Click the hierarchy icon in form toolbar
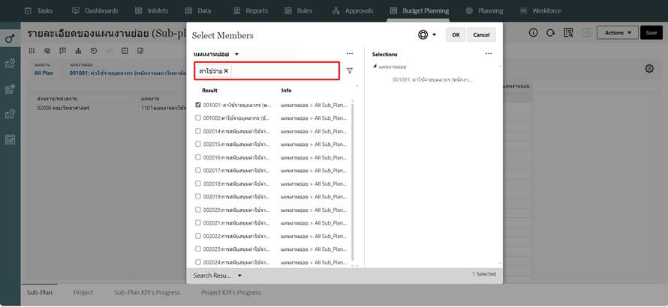The image size is (668, 307). [78, 51]
